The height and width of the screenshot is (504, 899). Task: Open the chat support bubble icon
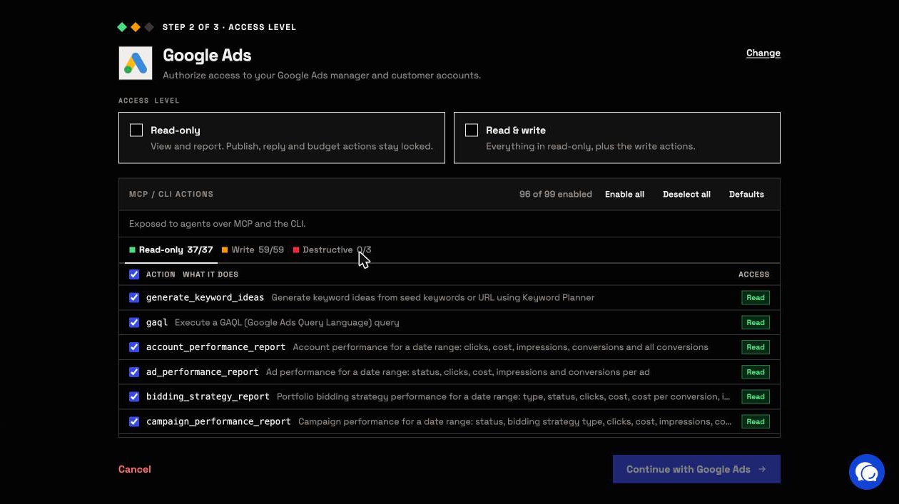point(867,472)
